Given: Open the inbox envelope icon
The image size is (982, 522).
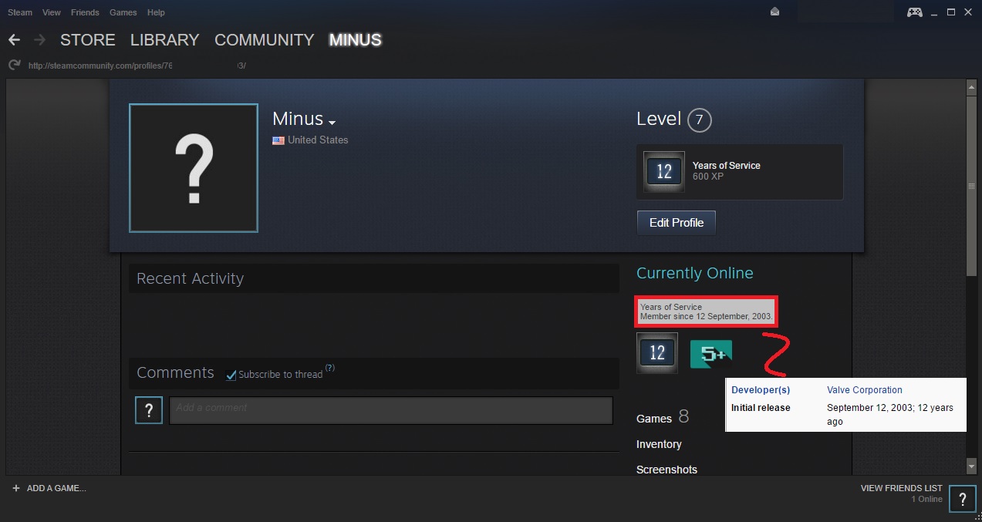Looking at the screenshot, I should point(775,12).
